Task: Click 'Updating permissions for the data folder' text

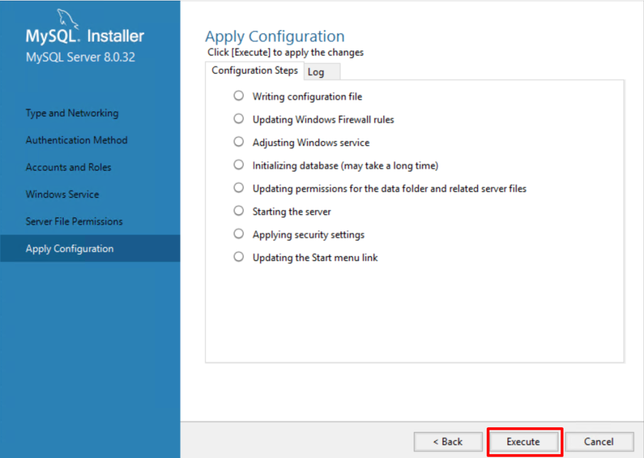Action: [x=389, y=188]
